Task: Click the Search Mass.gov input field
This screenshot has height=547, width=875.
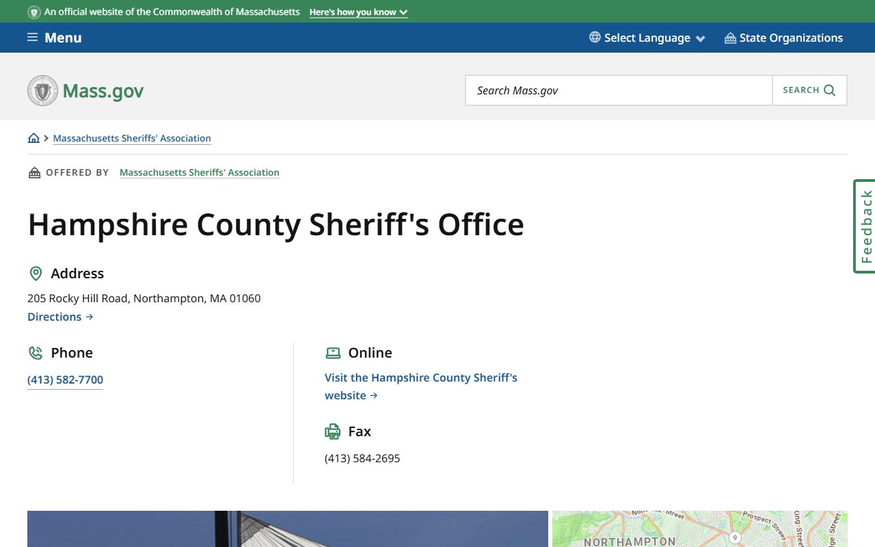Action: pyautogui.click(x=619, y=90)
